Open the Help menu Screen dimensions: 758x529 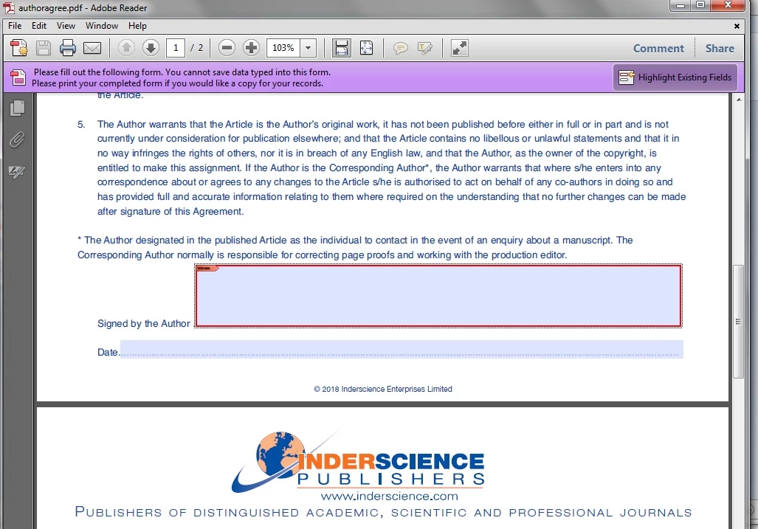pyautogui.click(x=137, y=26)
